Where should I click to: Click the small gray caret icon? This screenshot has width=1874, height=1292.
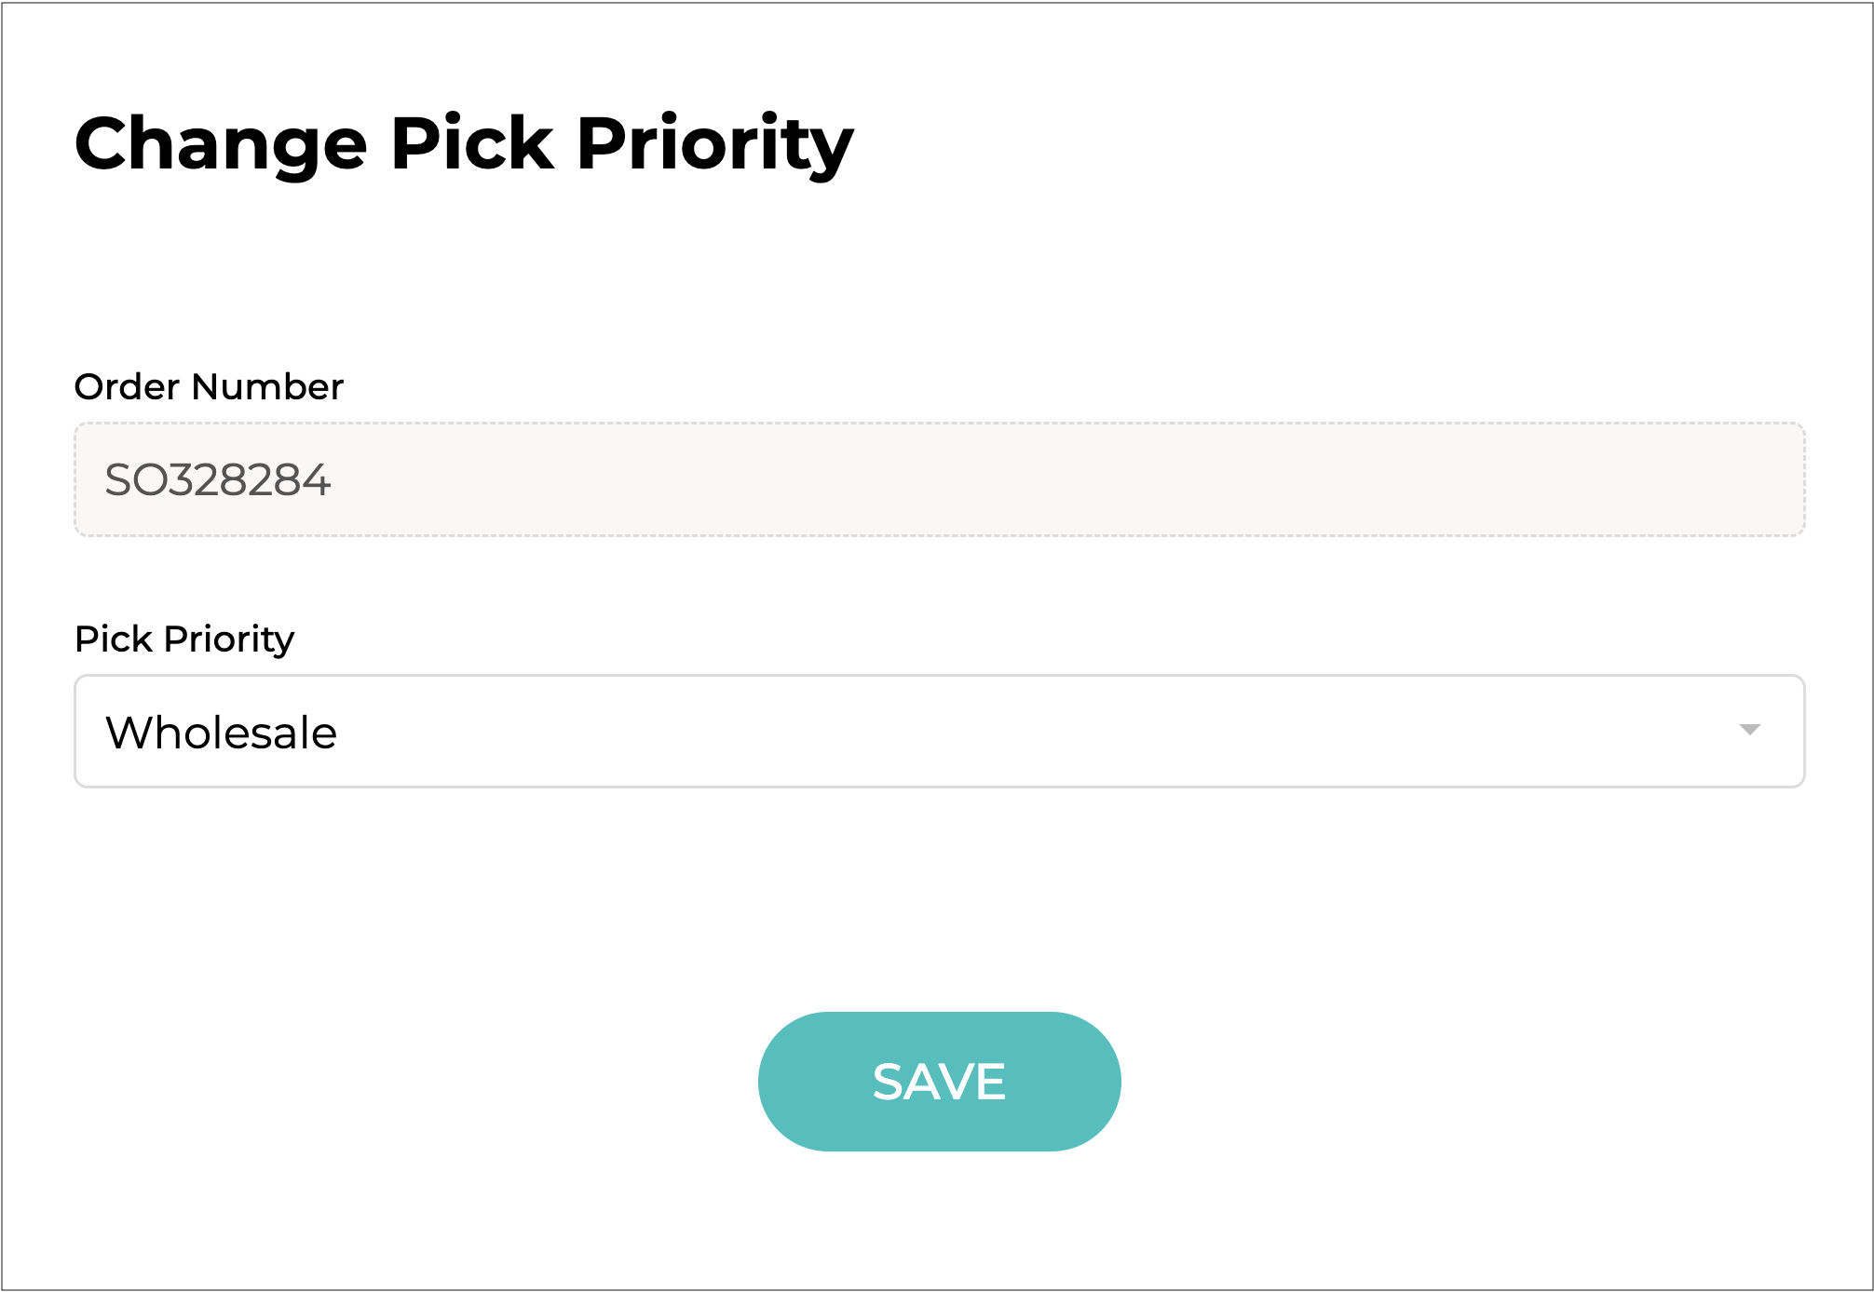[x=1749, y=730]
